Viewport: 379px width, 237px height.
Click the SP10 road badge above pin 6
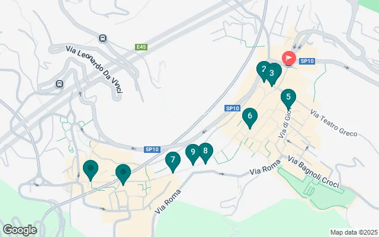(232, 108)
